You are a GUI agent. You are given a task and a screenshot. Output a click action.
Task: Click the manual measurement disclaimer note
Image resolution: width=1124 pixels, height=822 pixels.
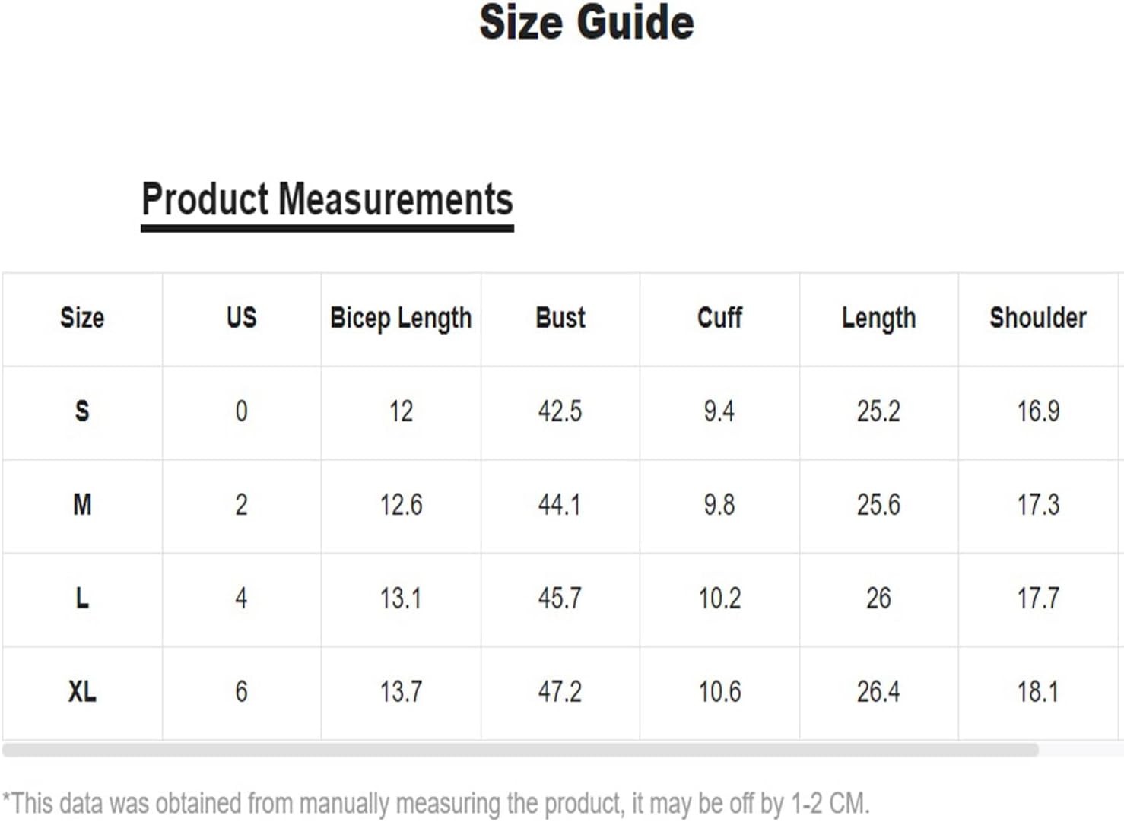pyautogui.click(x=436, y=804)
